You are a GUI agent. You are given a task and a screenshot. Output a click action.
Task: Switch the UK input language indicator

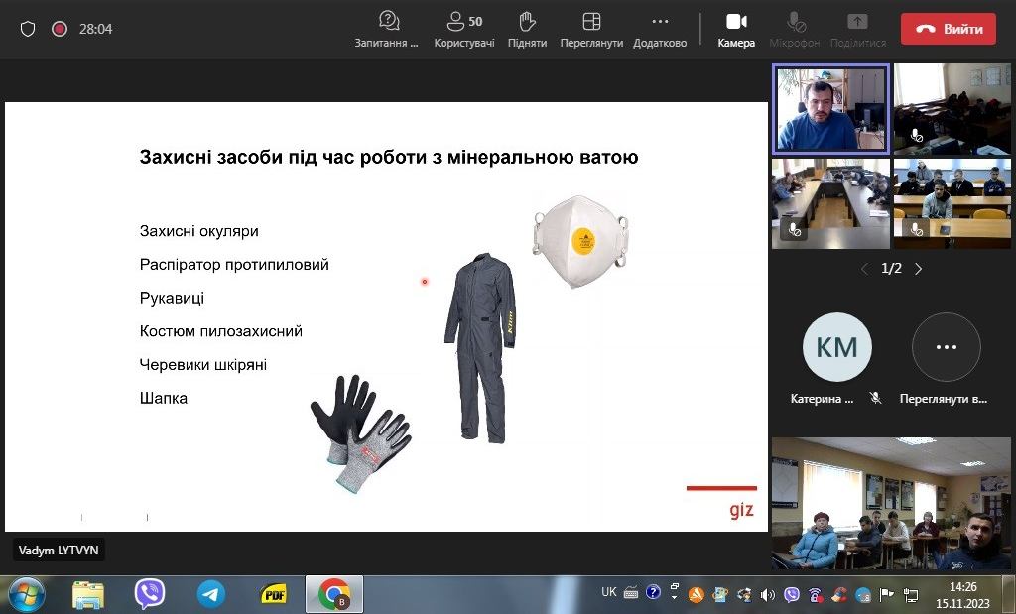pyautogui.click(x=608, y=592)
